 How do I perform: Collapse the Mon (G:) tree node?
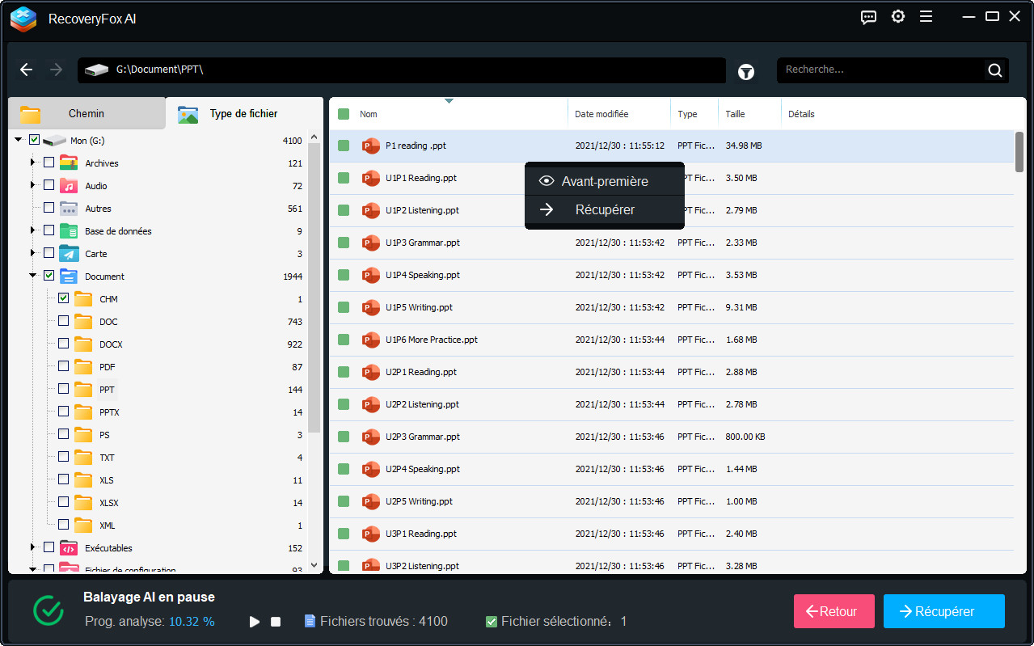[19, 140]
